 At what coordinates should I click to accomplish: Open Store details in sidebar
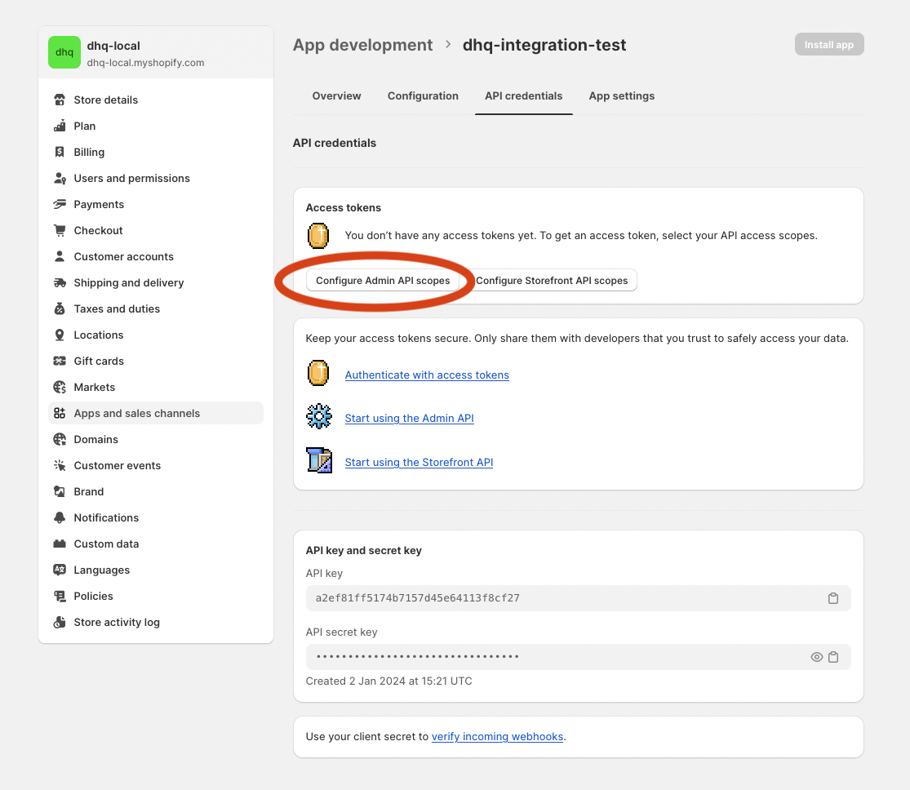[156, 100]
